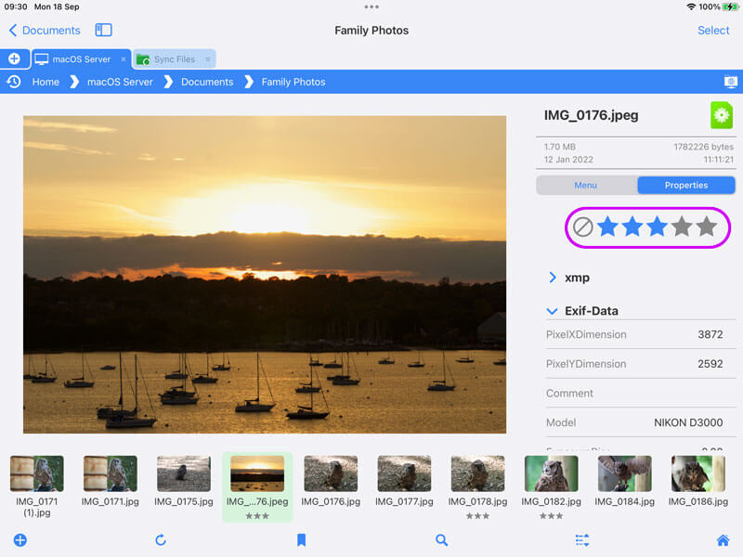Navigate to macOS Server in breadcrumb
The height and width of the screenshot is (557, 743).
tap(120, 82)
